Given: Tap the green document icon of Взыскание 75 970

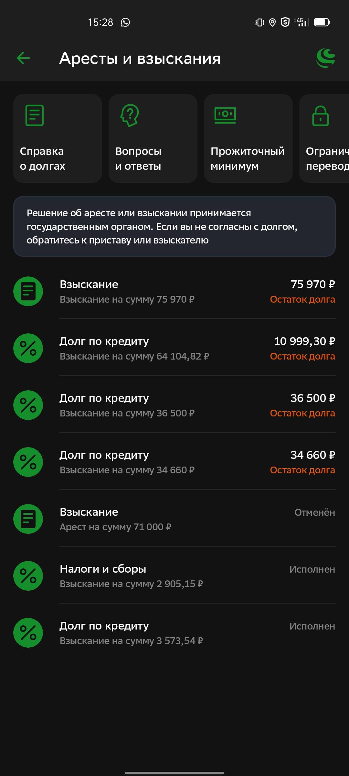Looking at the screenshot, I should click(29, 291).
